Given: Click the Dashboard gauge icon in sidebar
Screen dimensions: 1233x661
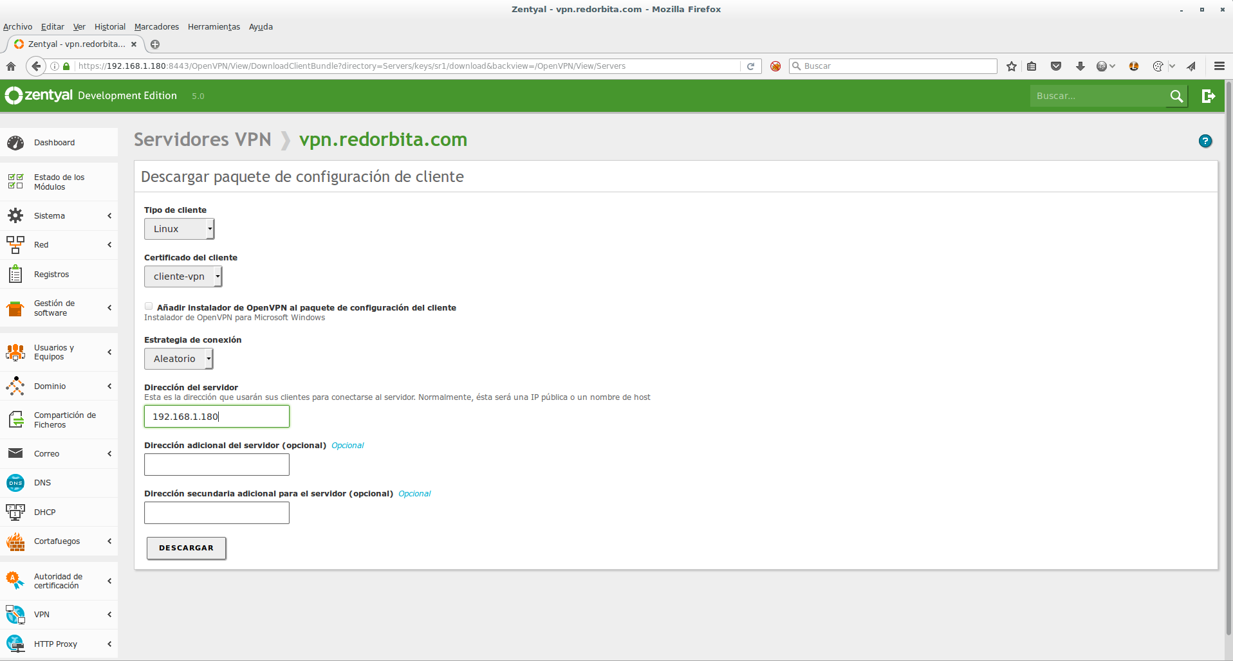Looking at the screenshot, I should 15,143.
